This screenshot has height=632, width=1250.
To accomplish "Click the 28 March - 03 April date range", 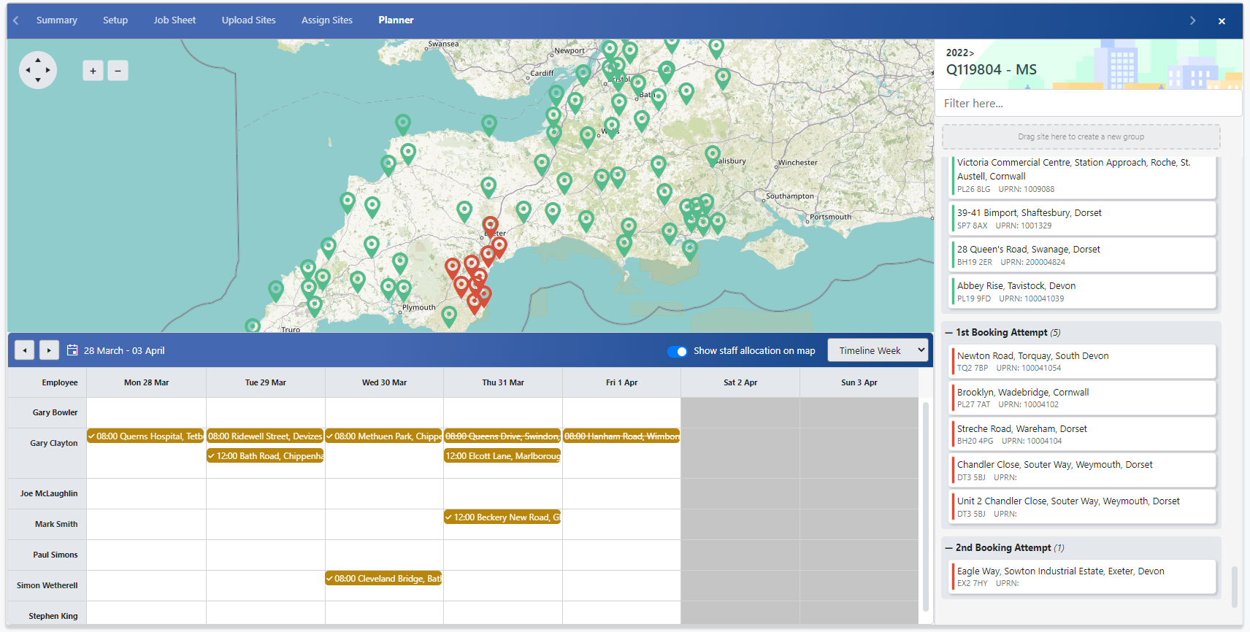I will [x=124, y=351].
